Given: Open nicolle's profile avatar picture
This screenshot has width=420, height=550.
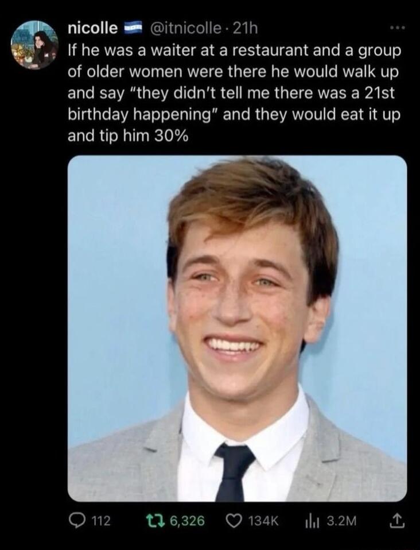Looking at the screenshot, I should pyautogui.click(x=35, y=45).
